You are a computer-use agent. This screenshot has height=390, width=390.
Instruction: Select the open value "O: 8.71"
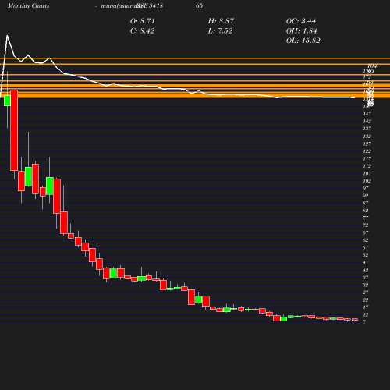point(142,21)
